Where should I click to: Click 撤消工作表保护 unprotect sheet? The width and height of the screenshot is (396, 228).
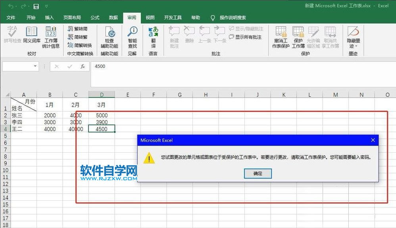281,37
